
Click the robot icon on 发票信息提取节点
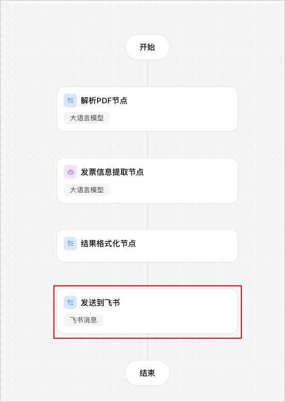(70, 172)
